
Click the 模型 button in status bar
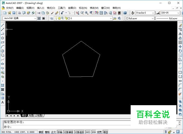(x=106, y=132)
